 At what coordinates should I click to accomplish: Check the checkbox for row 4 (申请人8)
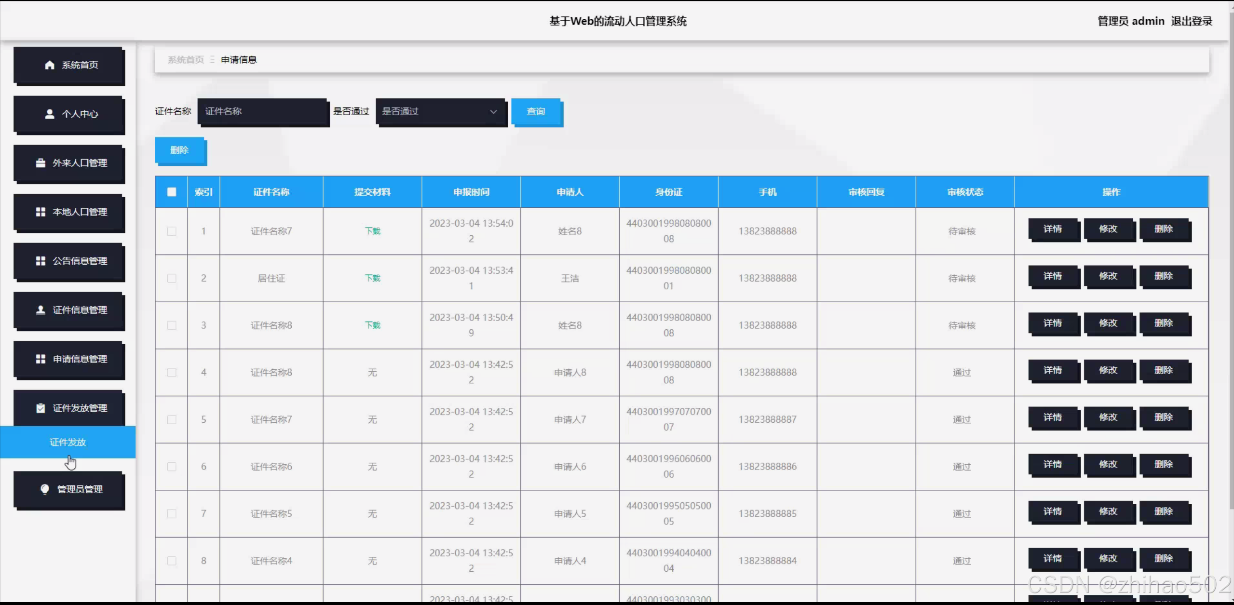(x=172, y=373)
